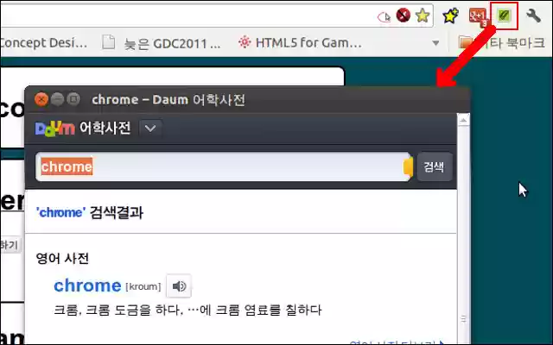The width and height of the screenshot is (553, 345).
Task: Open the Chrome wrench settings menu
Action: 534,16
